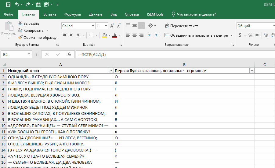Open the !SEMTools tab
The image size is (275, 168).
tap(155, 14)
